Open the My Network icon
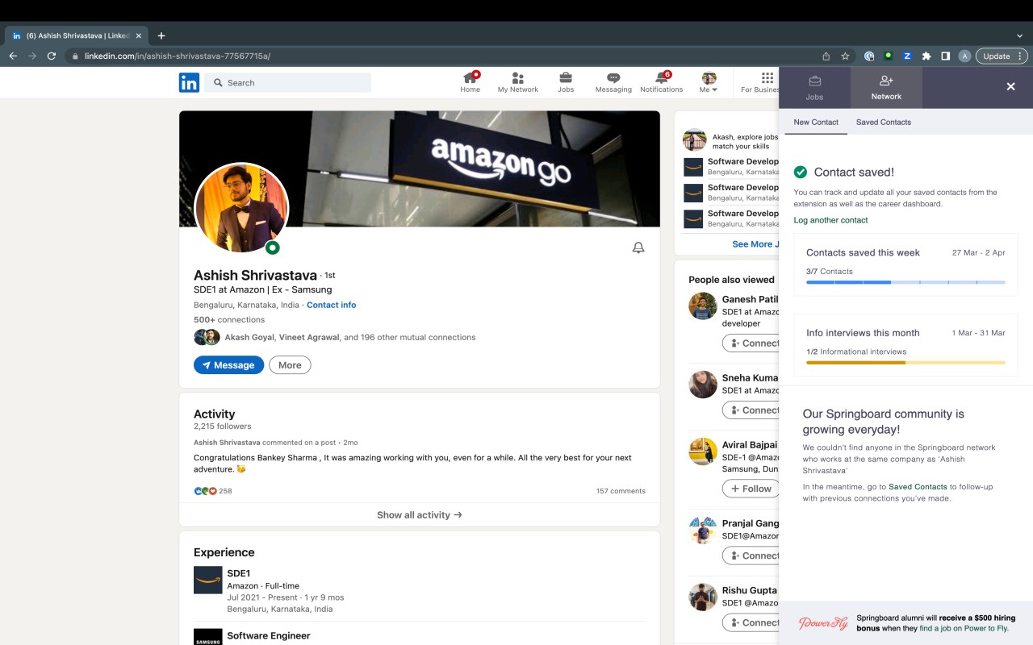Viewport: 1033px width, 645px height. pos(517,77)
